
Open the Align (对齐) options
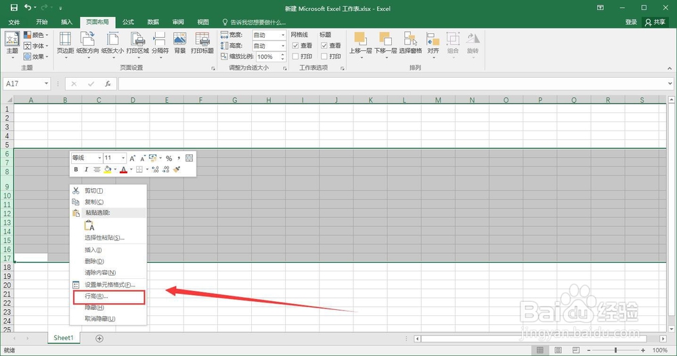(433, 45)
